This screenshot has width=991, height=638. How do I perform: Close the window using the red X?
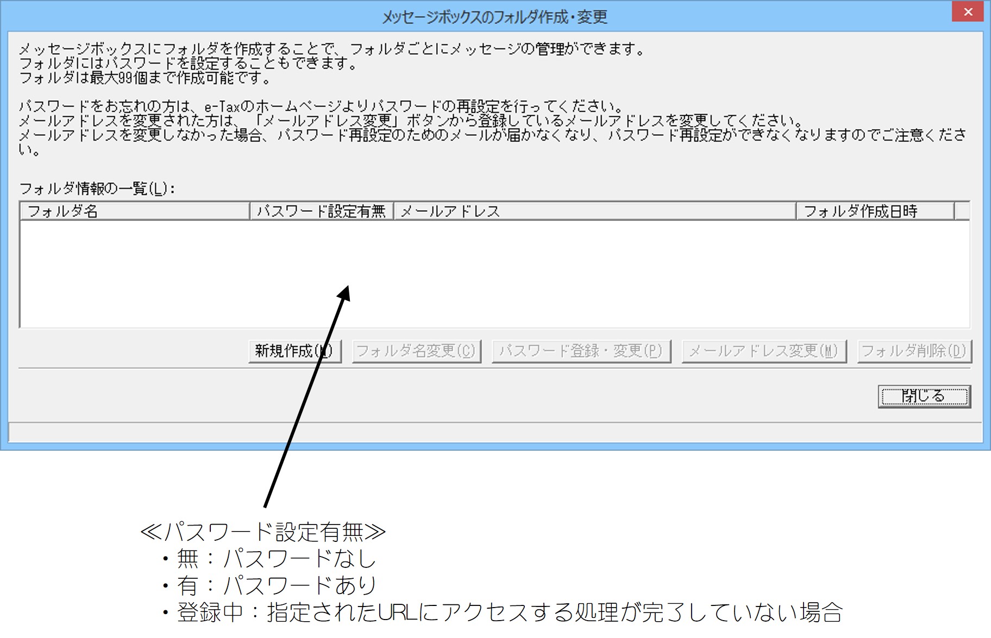(968, 12)
